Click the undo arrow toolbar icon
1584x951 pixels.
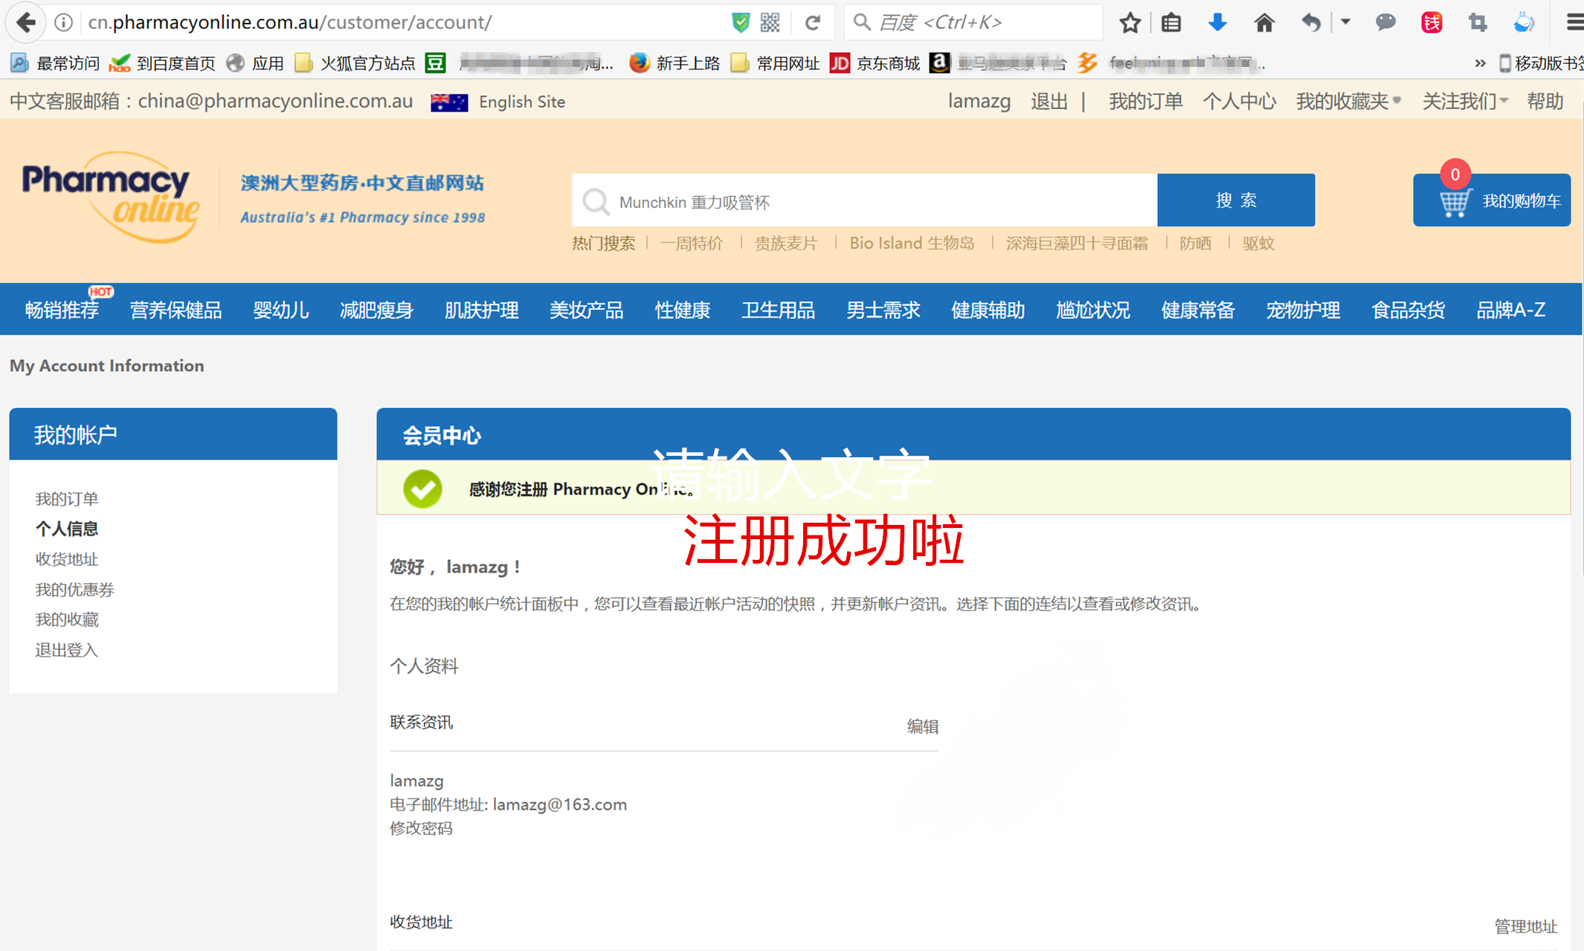(x=1311, y=22)
